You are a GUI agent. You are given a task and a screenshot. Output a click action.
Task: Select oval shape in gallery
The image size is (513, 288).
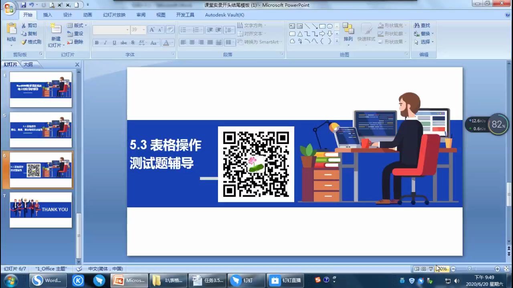point(329,26)
